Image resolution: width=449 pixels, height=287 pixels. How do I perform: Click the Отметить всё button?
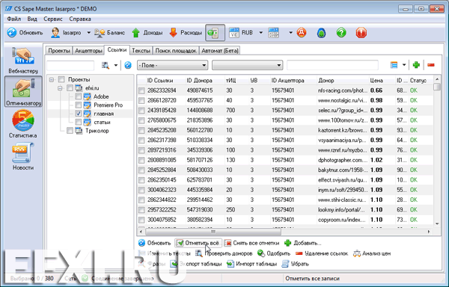click(198, 243)
